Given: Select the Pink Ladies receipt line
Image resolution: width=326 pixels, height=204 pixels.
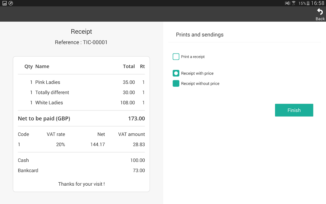Looking at the screenshot, I should [48, 82].
